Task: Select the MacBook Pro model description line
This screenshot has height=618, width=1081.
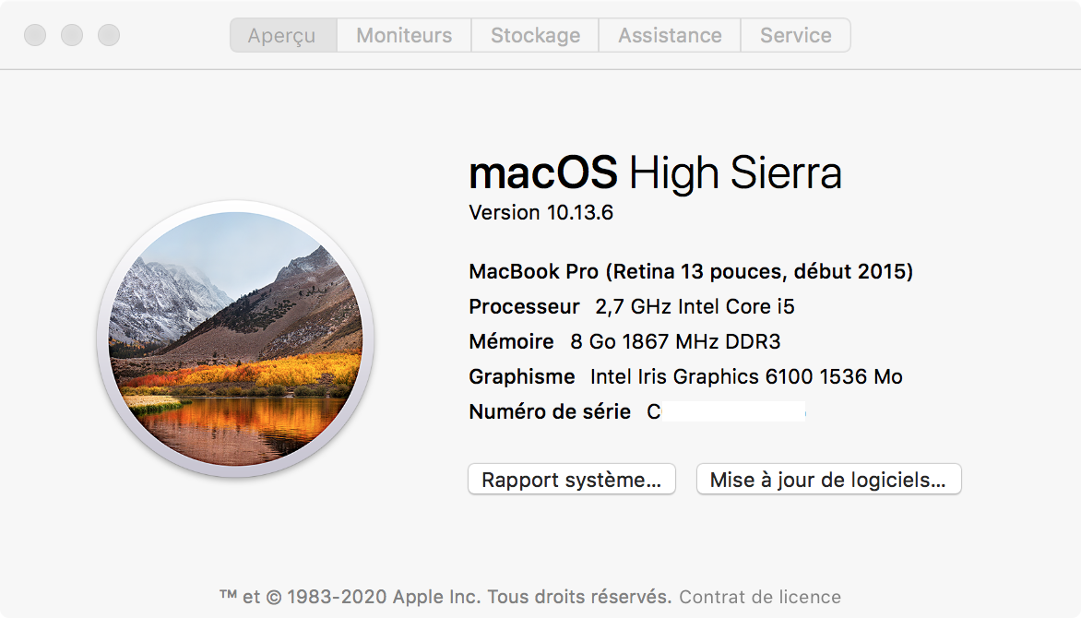Action: [x=691, y=272]
